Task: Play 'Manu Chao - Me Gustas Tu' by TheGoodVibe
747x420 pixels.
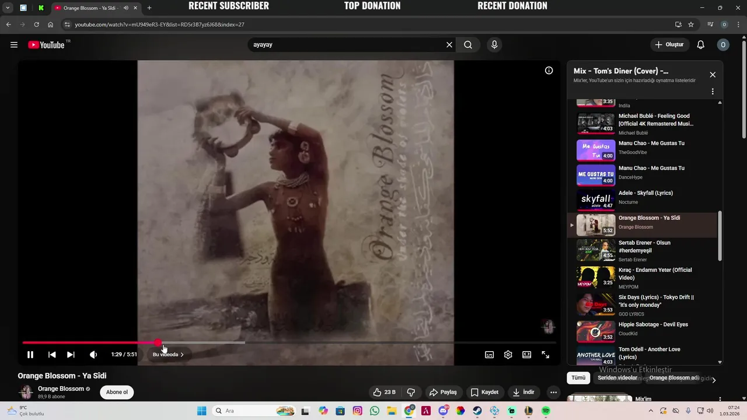Action: tap(642, 150)
